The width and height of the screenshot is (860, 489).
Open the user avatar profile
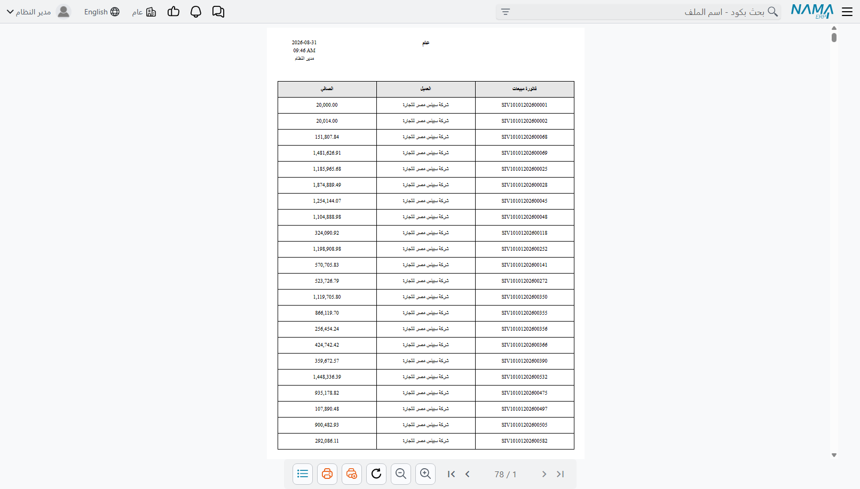64,12
